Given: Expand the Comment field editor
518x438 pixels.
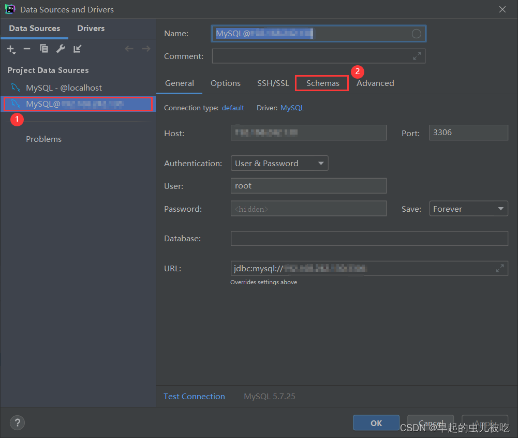Looking at the screenshot, I should click(417, 56).
